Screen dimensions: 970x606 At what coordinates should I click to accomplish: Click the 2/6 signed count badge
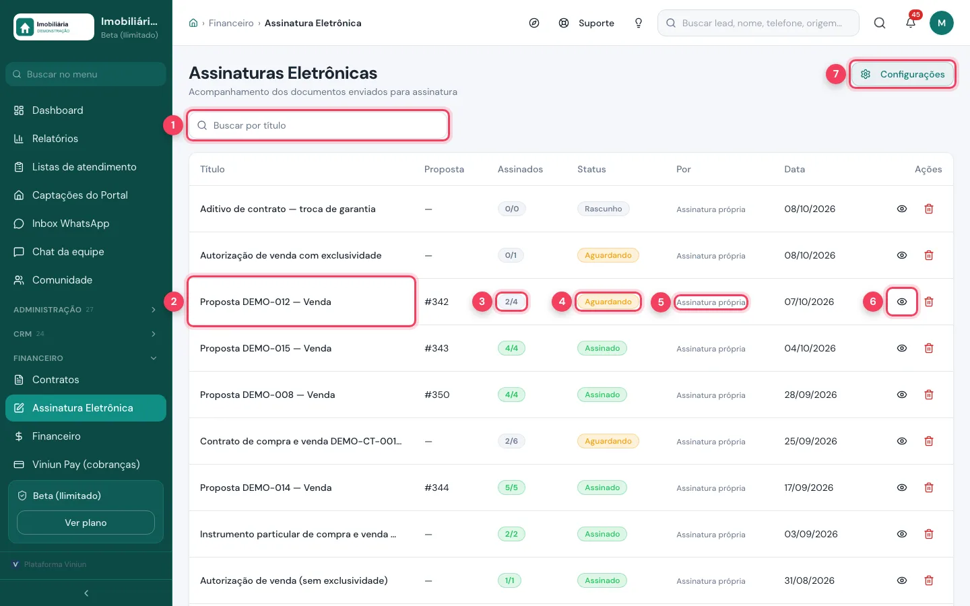click(512, 441)
